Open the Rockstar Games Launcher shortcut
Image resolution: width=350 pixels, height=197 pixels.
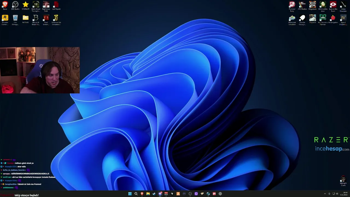click(x=5, y=20)
